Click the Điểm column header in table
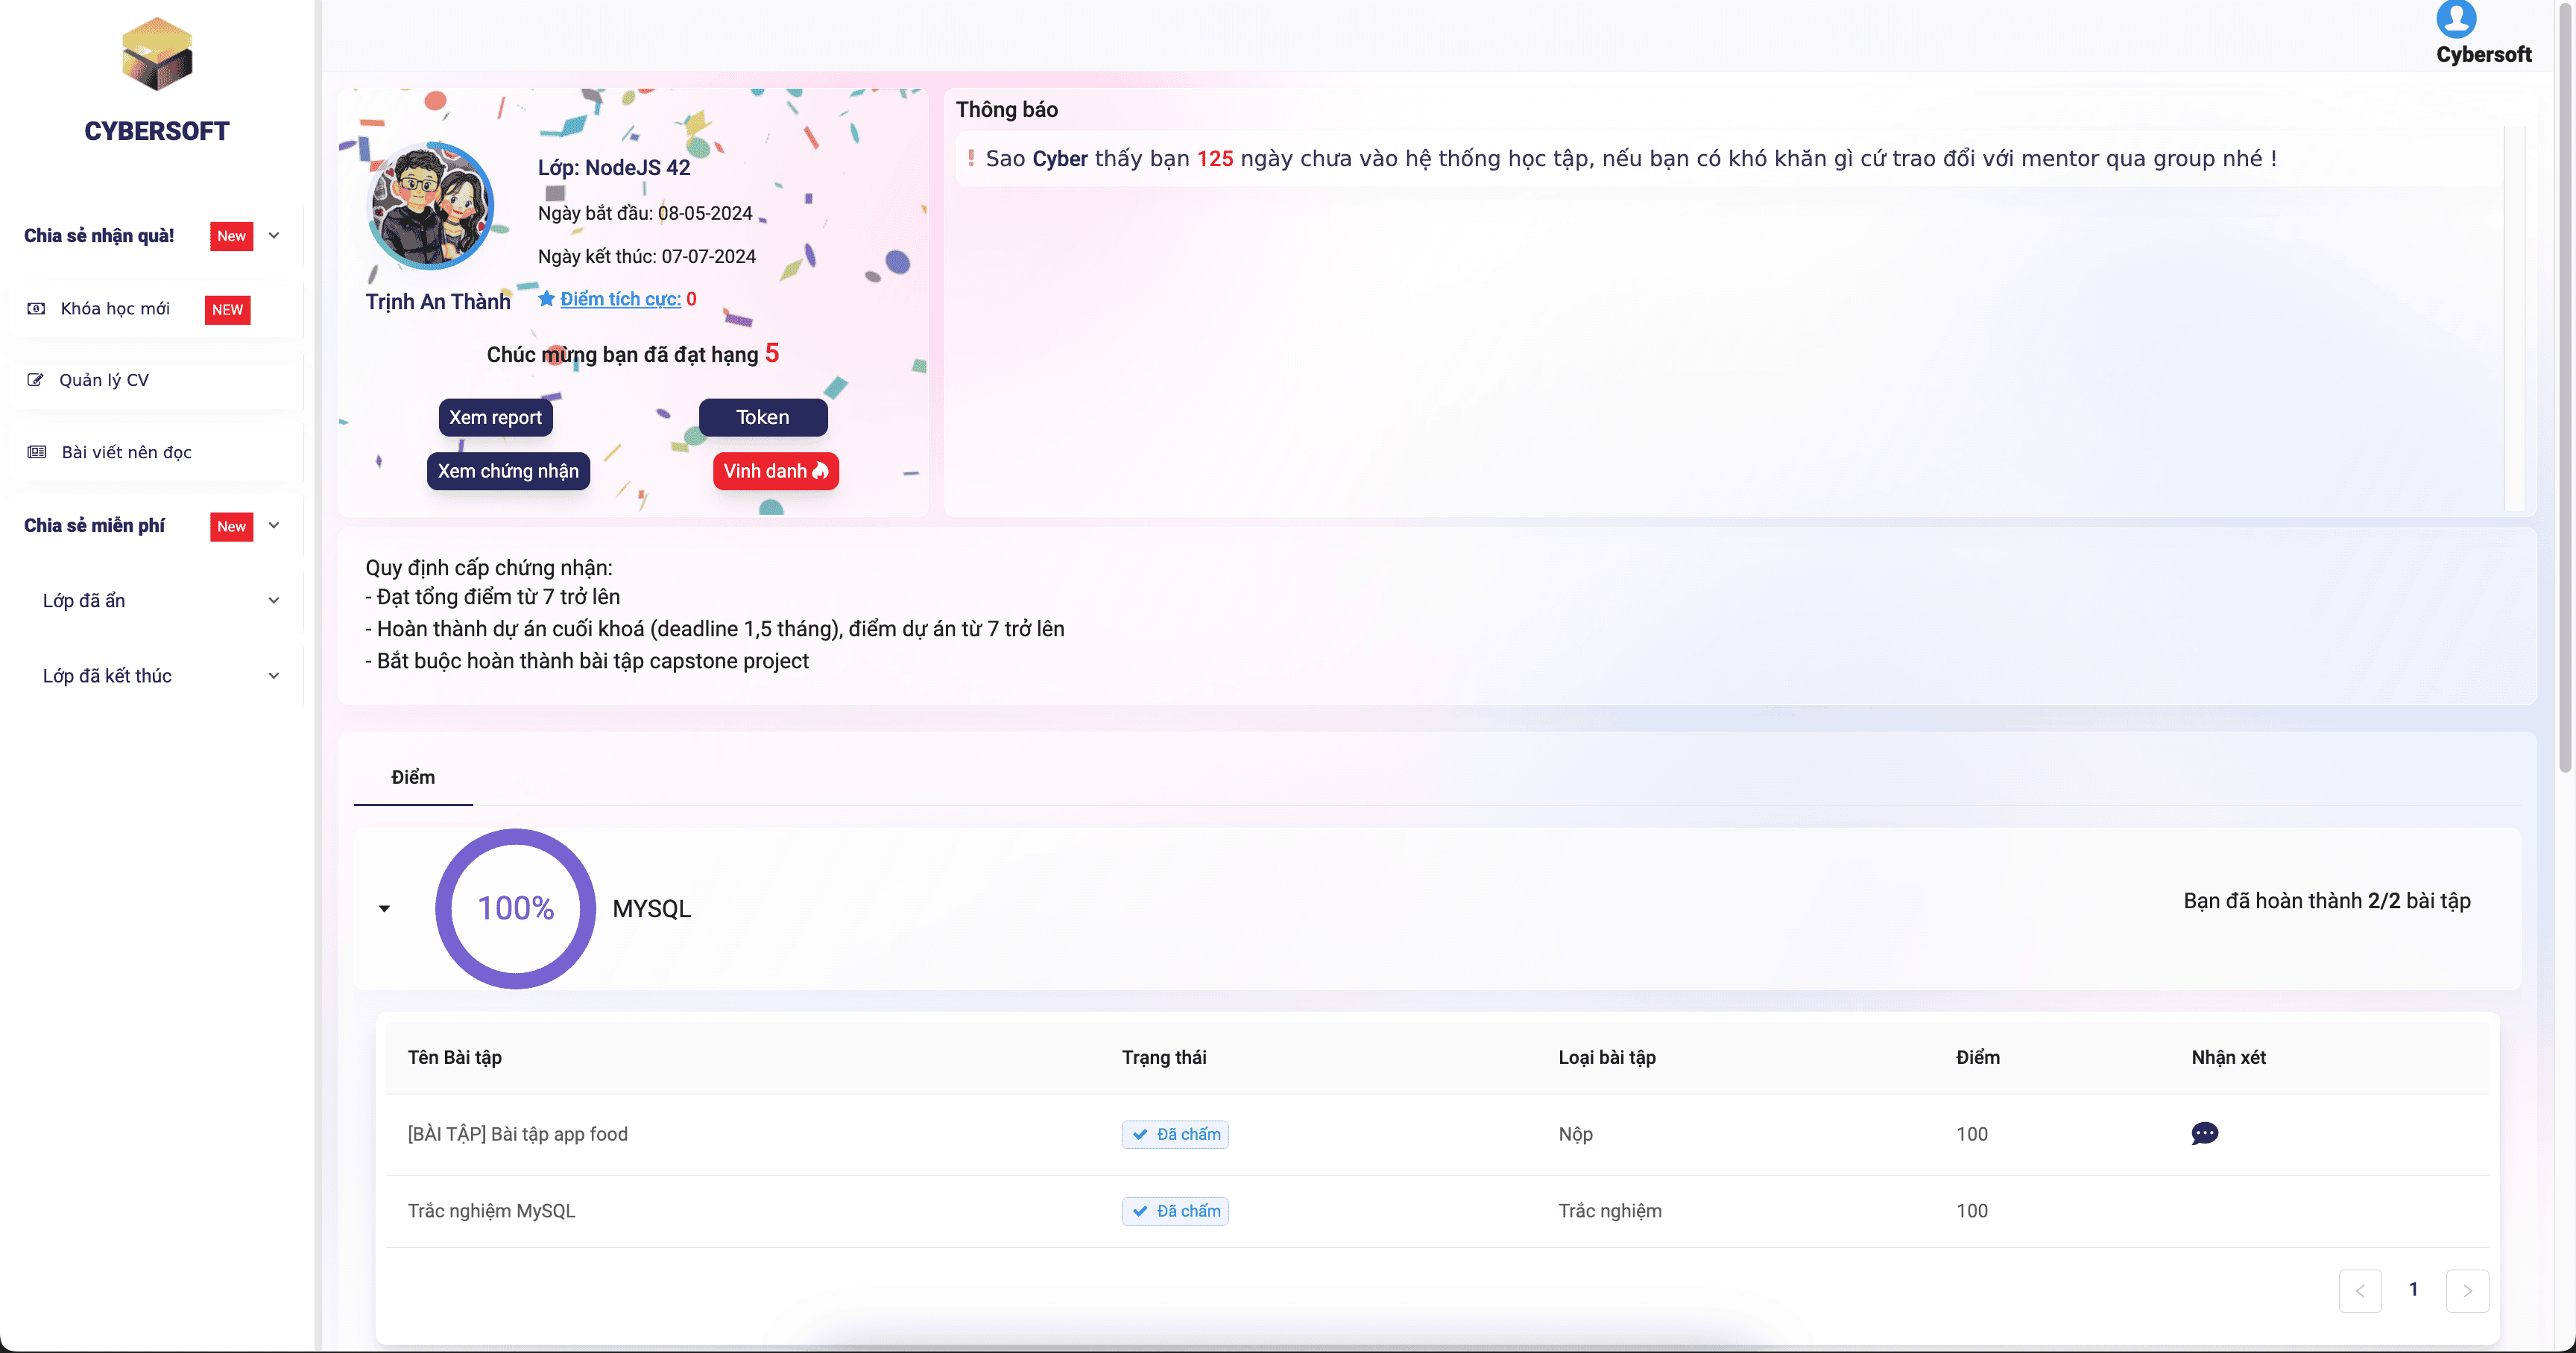Screen dimensions: 2576x1353 point(1978,1057)
